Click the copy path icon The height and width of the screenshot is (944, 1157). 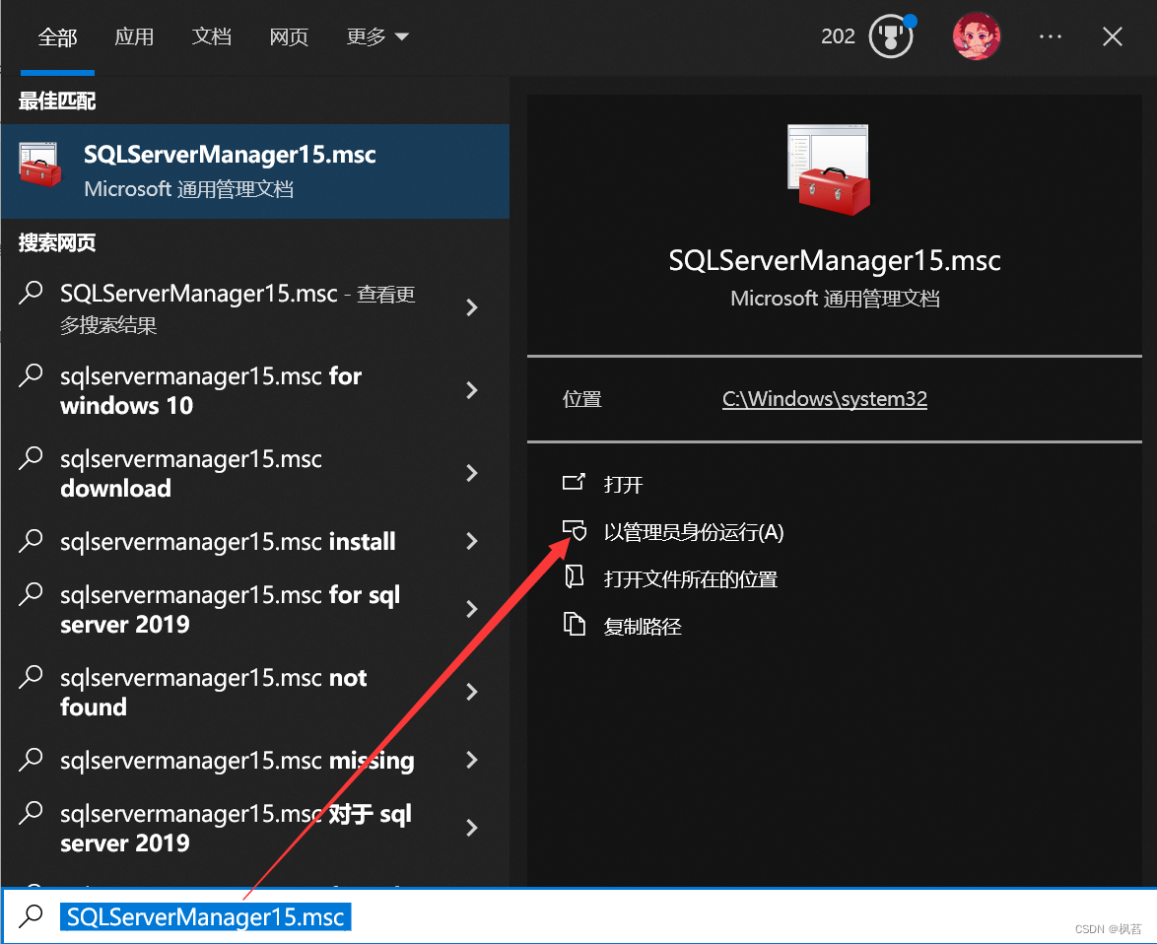575,624
